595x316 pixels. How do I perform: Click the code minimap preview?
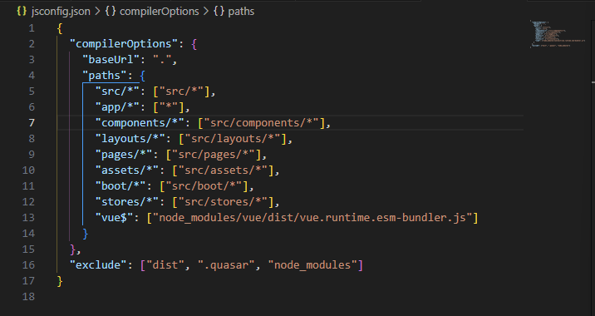coord(557,34)
